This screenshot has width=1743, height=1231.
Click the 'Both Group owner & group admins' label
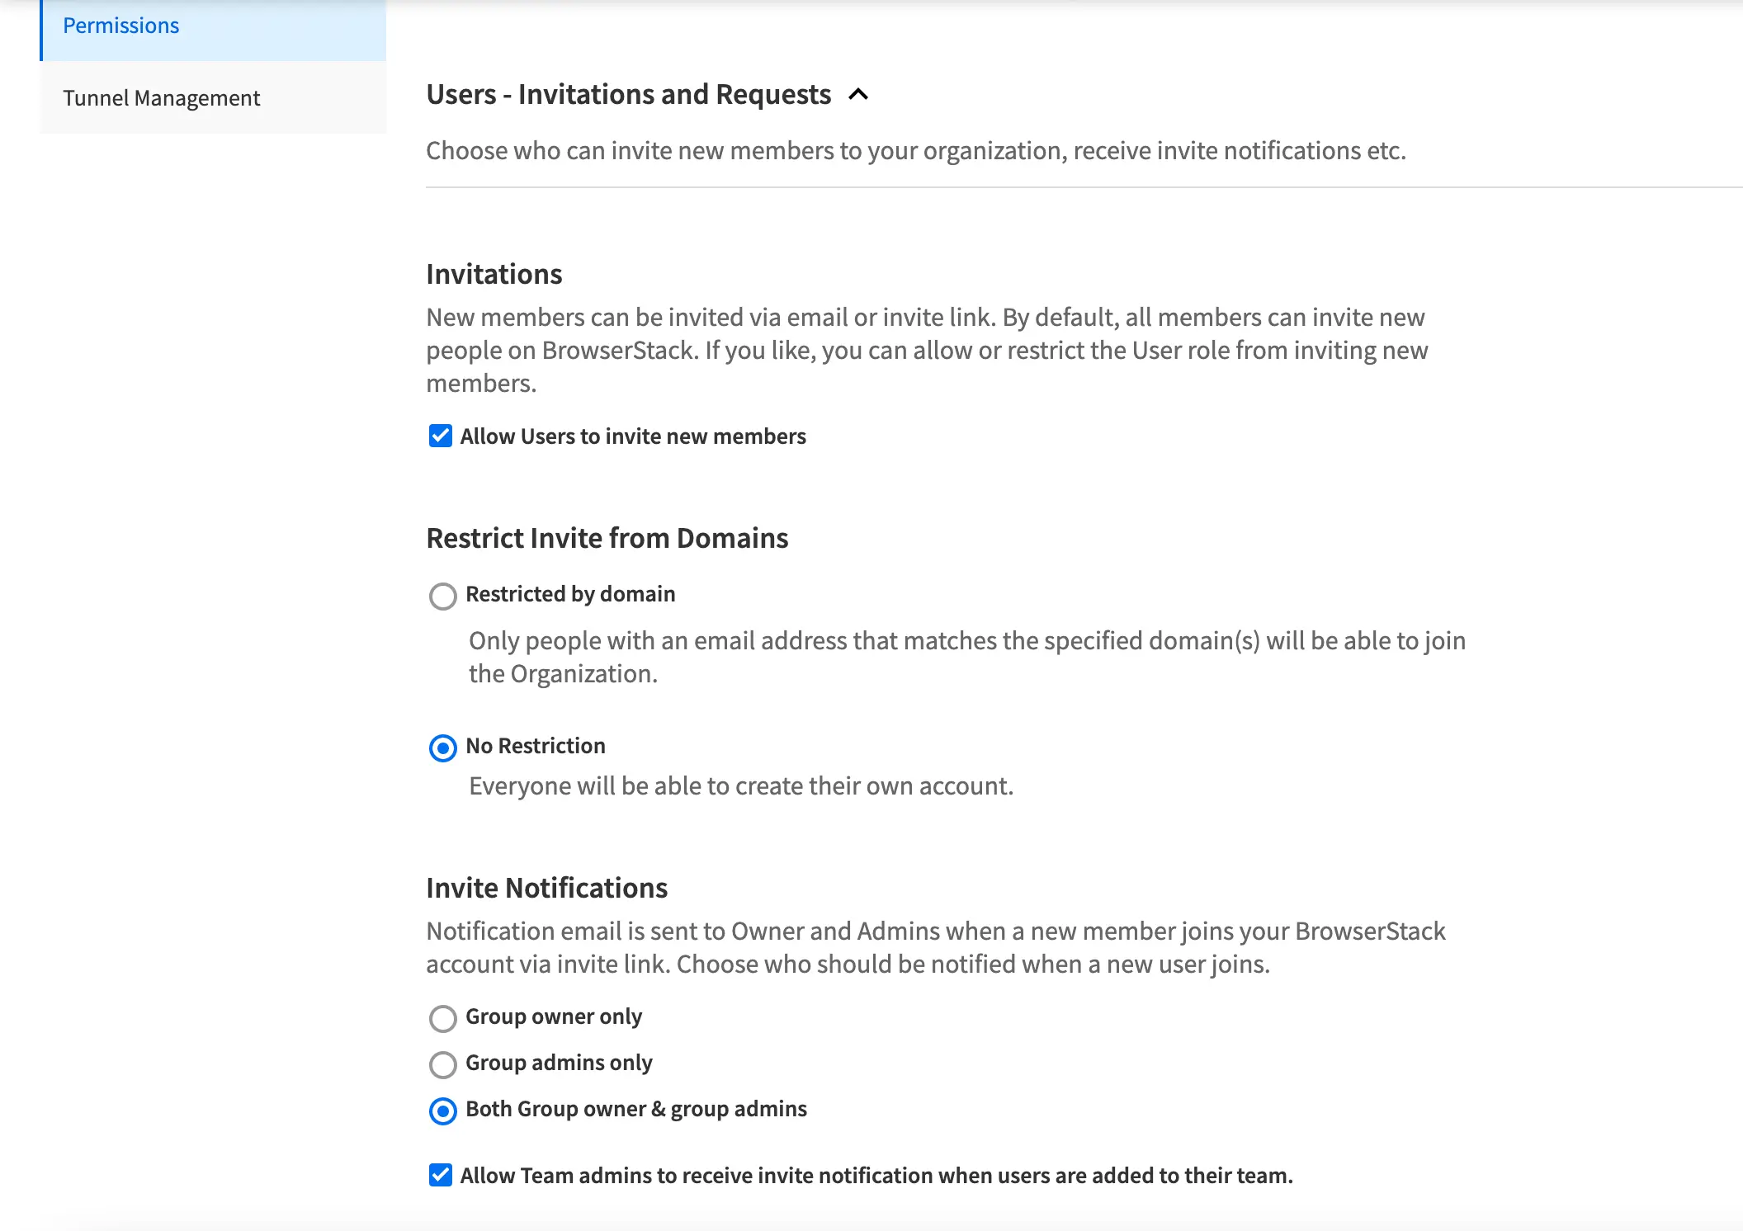click(x=636, y=1109)
